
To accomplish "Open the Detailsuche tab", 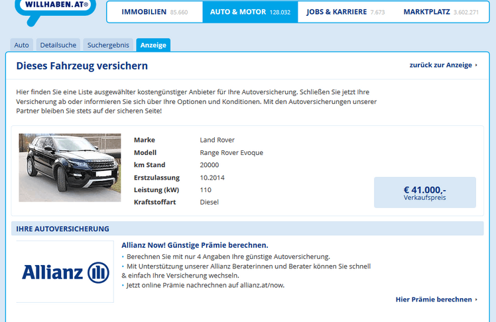I will point(58,45).
